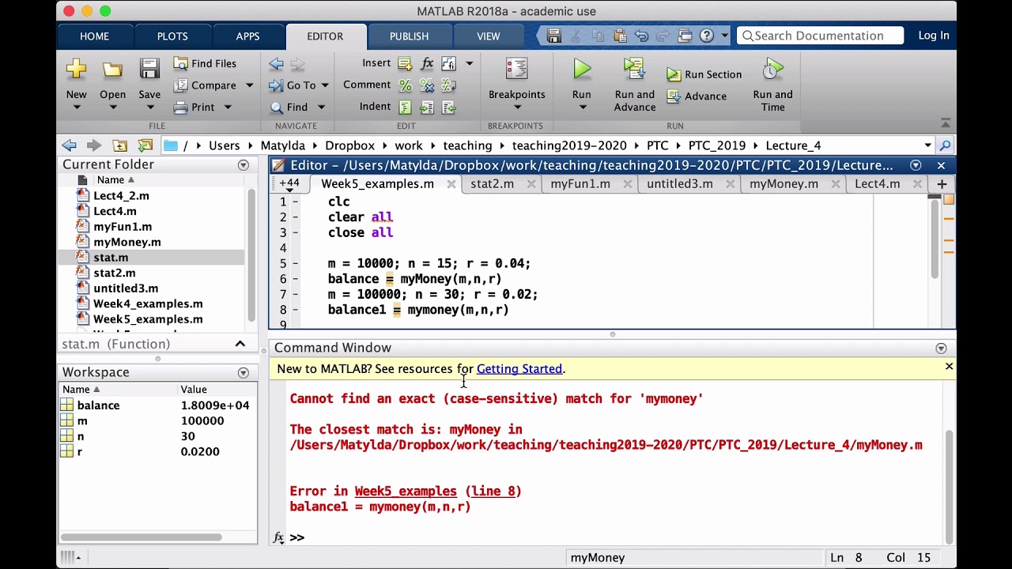The image size is (1012, 569).
Task: Click Undo icon in quick access toolbar
Action: [x=641, y=36]
